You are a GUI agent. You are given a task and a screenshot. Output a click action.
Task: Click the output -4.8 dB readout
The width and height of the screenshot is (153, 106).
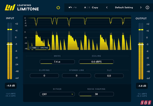(142, 86)
